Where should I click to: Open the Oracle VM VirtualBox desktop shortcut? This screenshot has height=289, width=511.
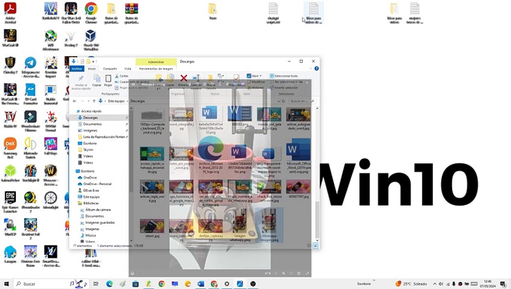91,40
